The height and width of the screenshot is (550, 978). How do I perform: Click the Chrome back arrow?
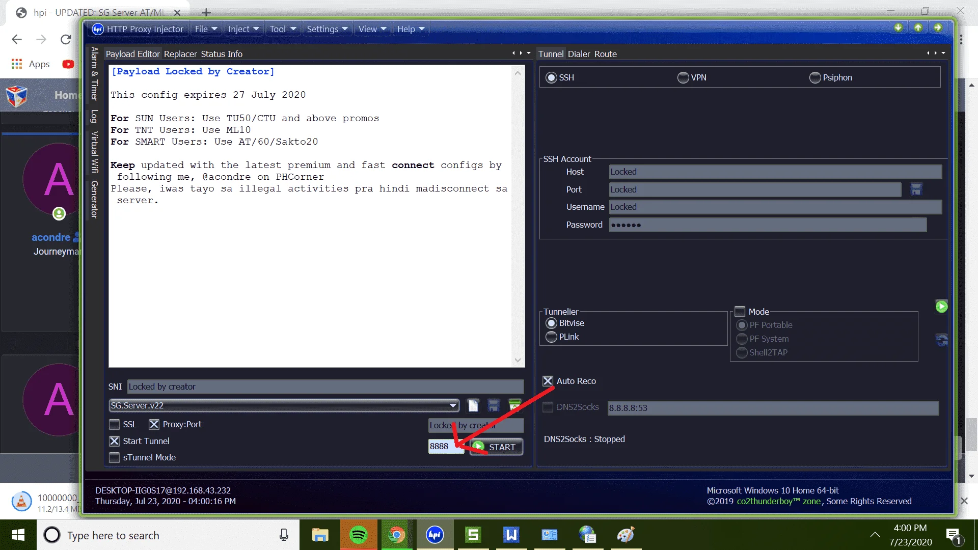click(17, 40)
